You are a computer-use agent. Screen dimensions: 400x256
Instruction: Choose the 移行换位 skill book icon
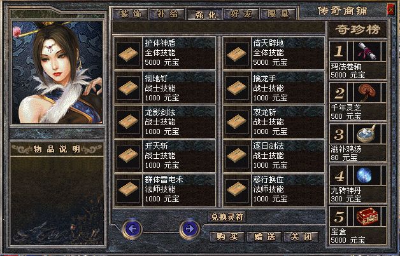click(x=237, y=191)
